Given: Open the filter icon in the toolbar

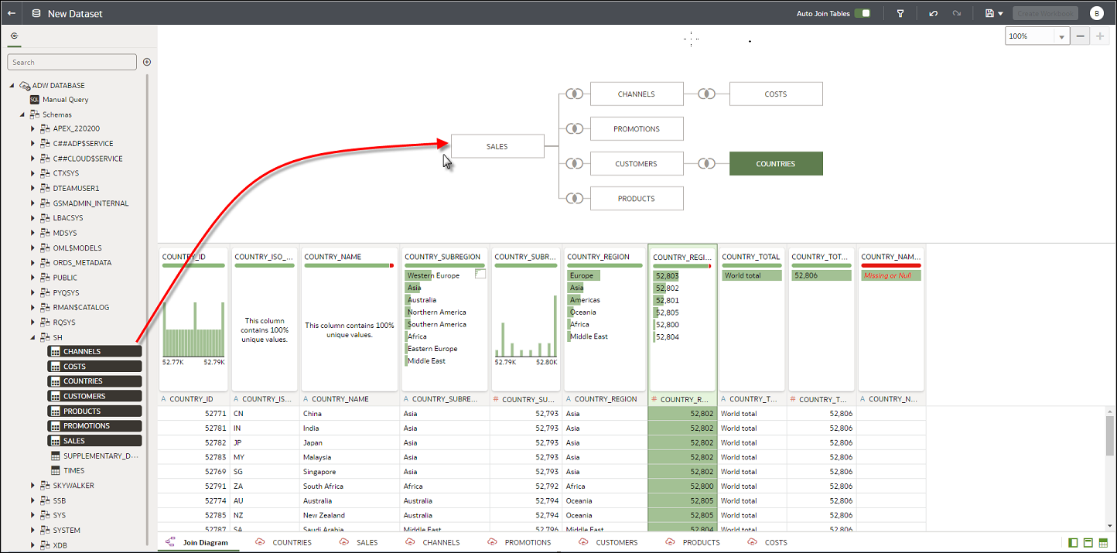Looking at the screenshot, I should pos(900,13).
